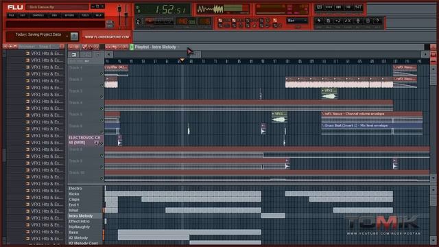Click the project info icon beside help
Screen dimensions: 439x247
[368, 21]
